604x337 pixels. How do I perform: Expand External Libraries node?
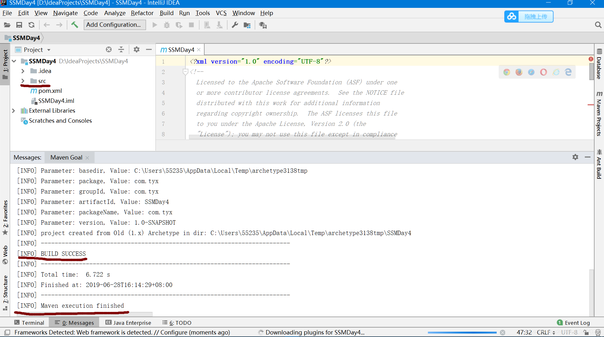pyautogui.click(x=14, y=111)
